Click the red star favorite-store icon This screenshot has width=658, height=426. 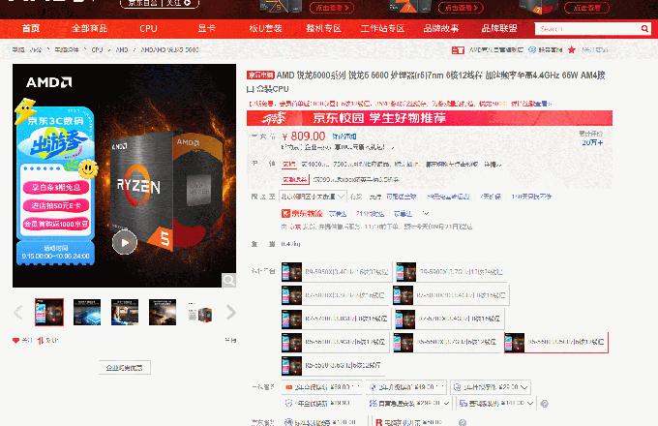pos(572,50)
